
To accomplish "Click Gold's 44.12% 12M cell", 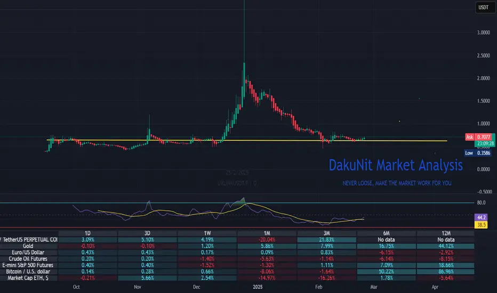I will coord(446,246).
